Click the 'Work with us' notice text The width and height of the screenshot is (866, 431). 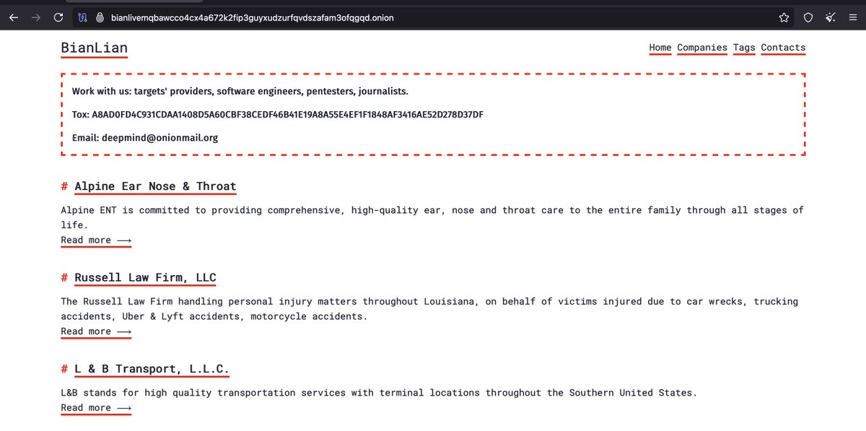pos(240,92)
